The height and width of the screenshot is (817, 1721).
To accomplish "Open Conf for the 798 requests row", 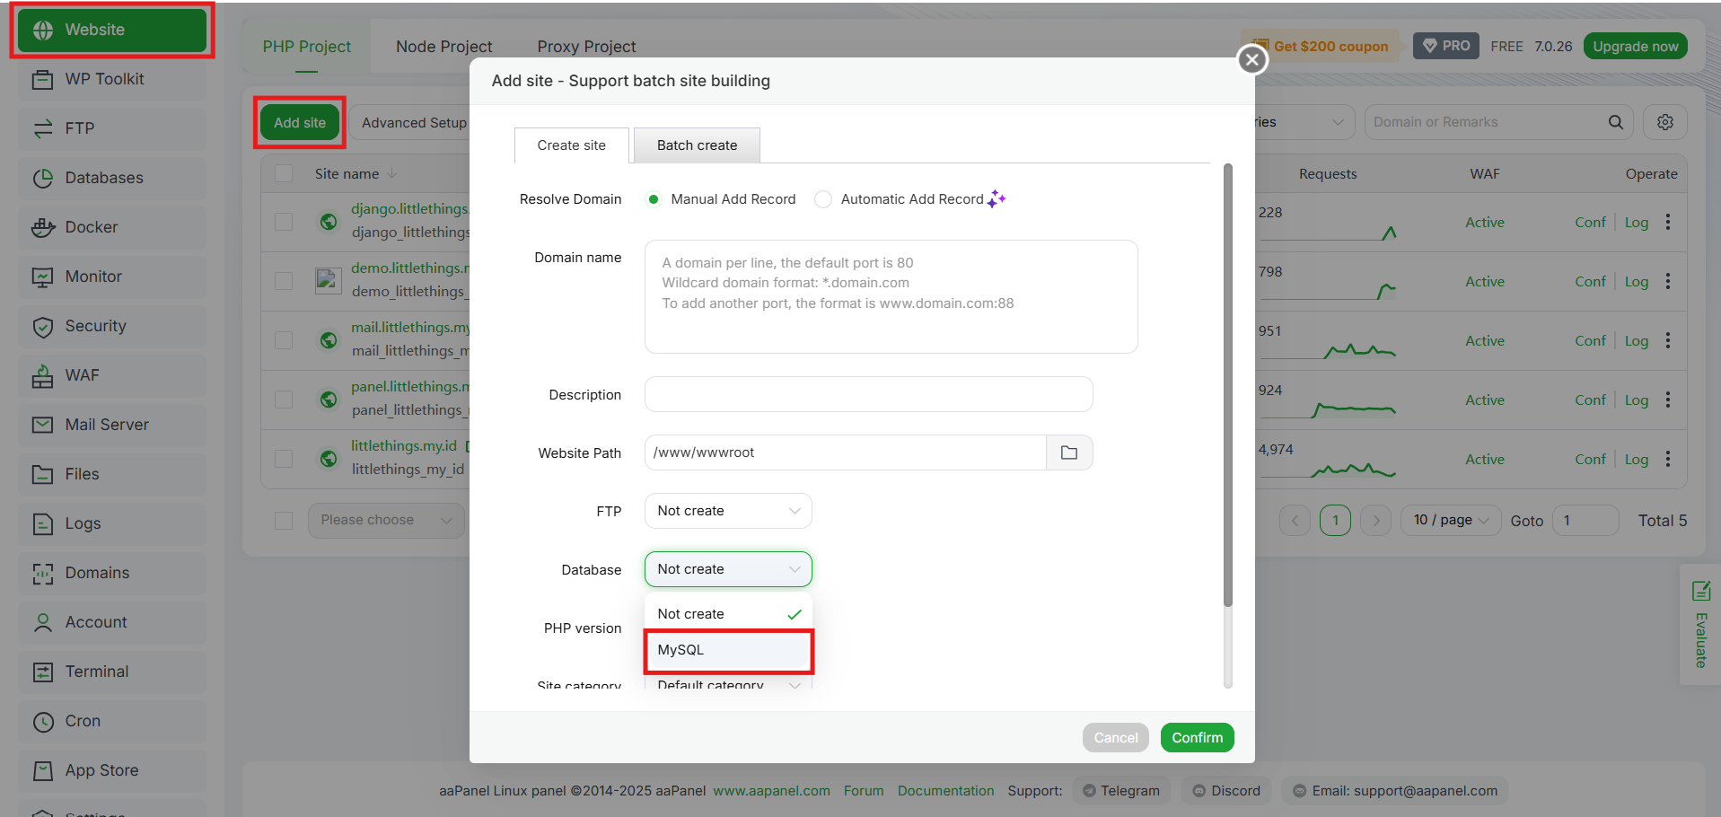I will pos(1590,281).
